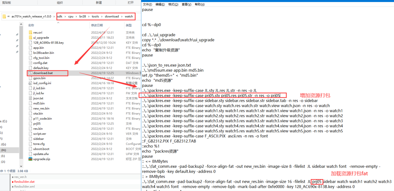Expand the chevron after download in address bar
Image resolution: width=394 pixels, height=191 pixels.
(122, 17)
